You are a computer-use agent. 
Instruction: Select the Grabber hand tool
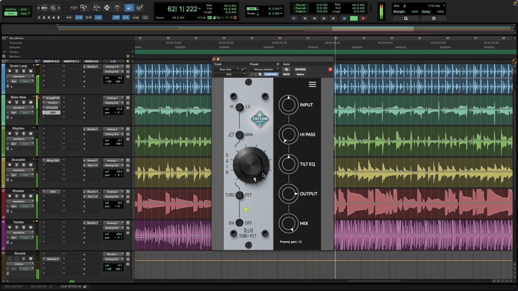[x=117, y=8]
